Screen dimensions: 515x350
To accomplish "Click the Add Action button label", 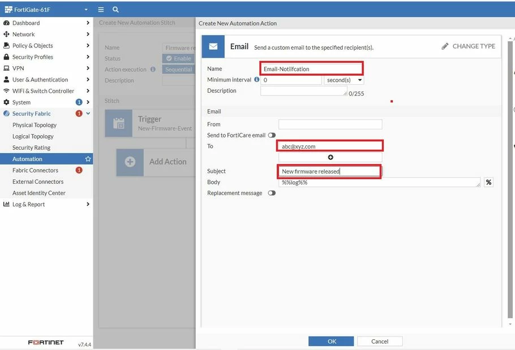I will click(x=168, y=162).
